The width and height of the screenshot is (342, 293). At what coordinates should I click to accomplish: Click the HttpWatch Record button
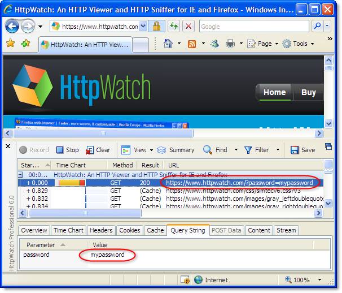(34, 150)
